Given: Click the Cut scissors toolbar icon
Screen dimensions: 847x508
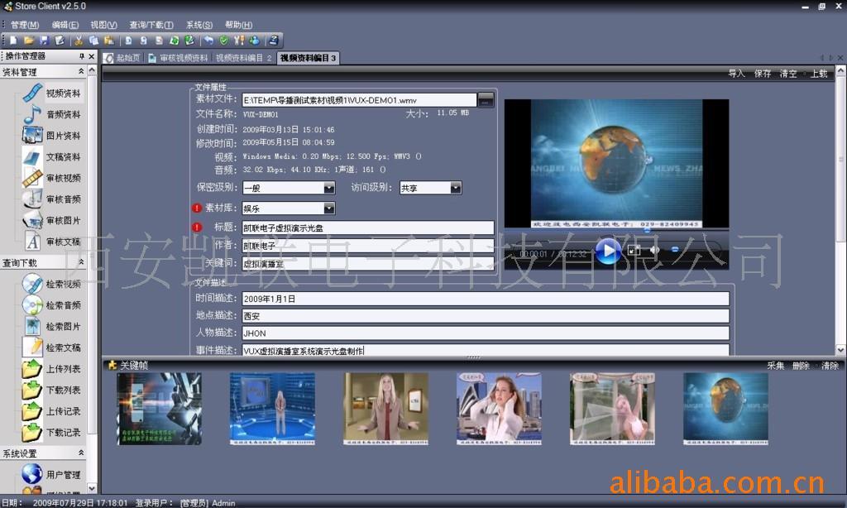Looking at the screenshot, I should [x=79, y=40].
